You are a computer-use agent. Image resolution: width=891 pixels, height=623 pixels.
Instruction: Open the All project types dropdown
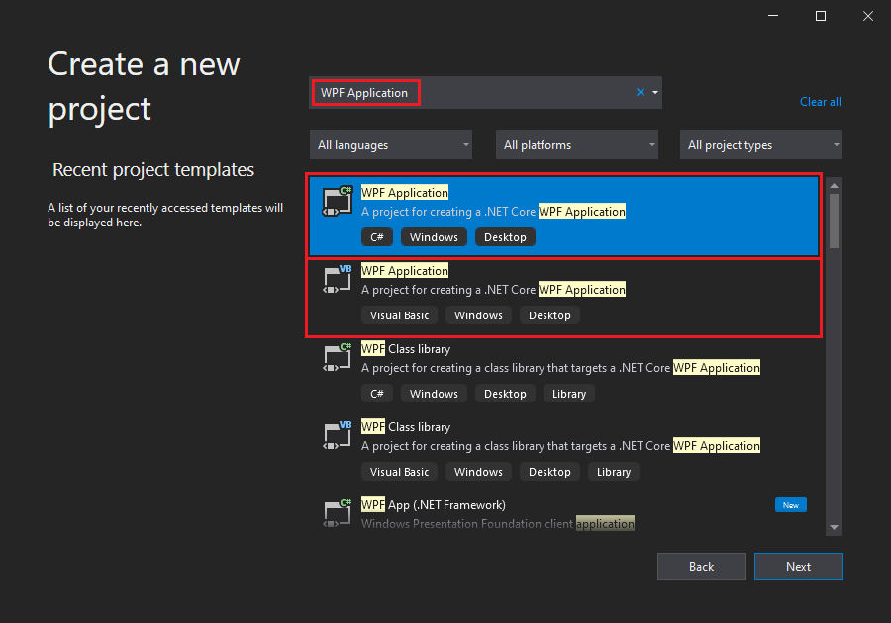coord(759,144)
